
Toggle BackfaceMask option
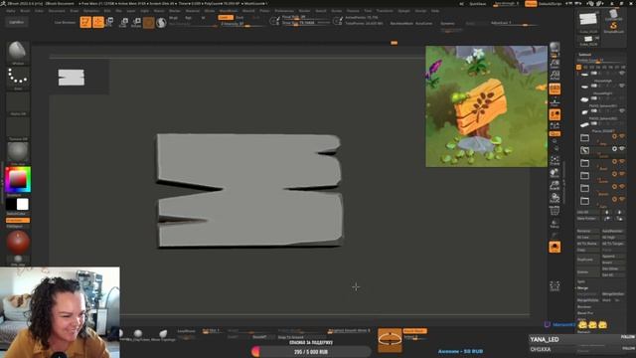pos(401,24)
